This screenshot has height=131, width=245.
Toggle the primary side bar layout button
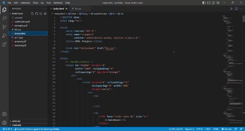(x=204, y=3)
